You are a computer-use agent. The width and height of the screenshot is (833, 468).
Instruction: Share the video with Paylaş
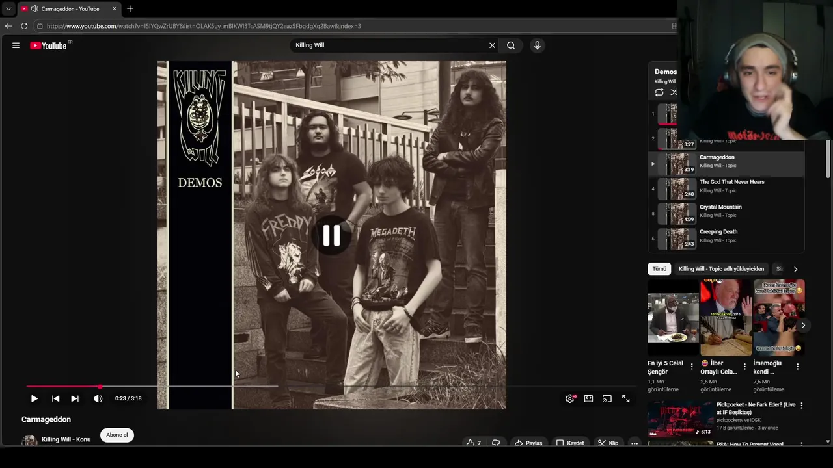(x=528, y=443)
